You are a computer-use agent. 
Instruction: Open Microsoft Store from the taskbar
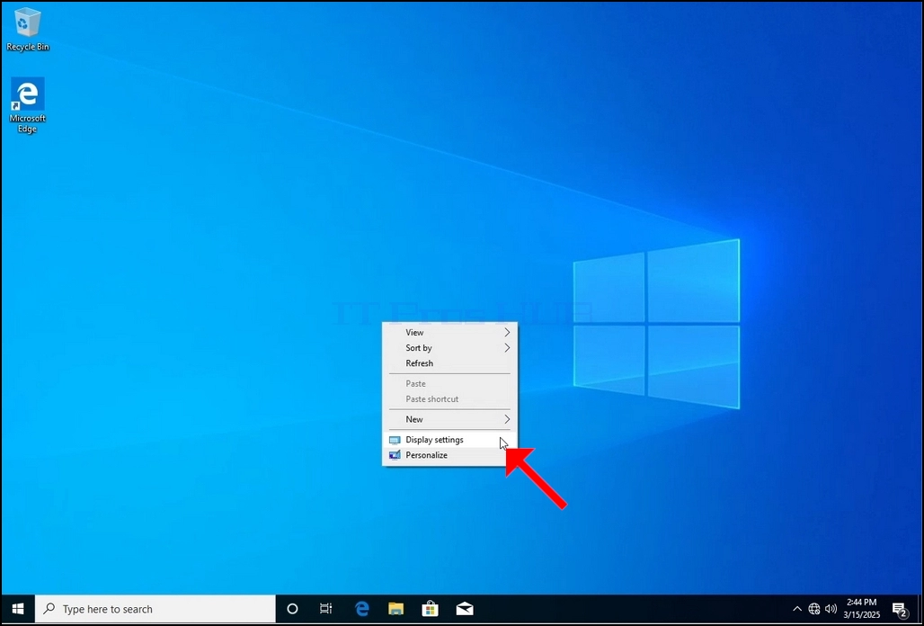tap(431, 609)
